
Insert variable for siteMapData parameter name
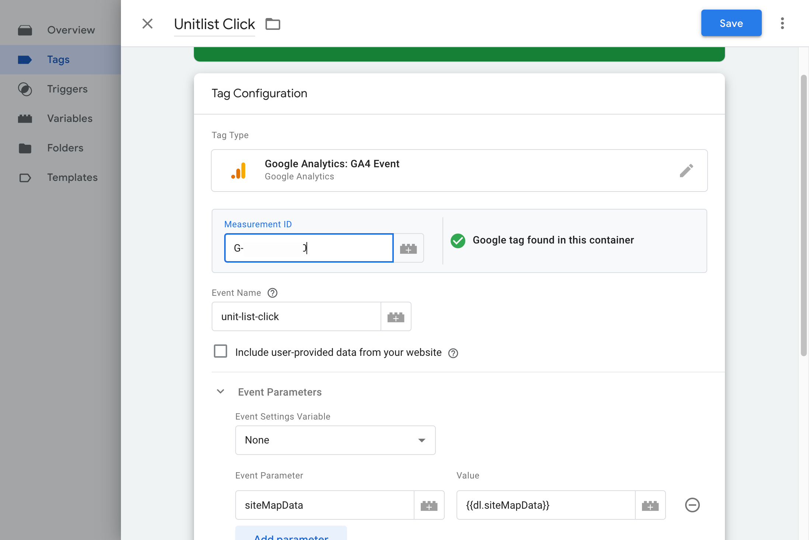point(429,505)
